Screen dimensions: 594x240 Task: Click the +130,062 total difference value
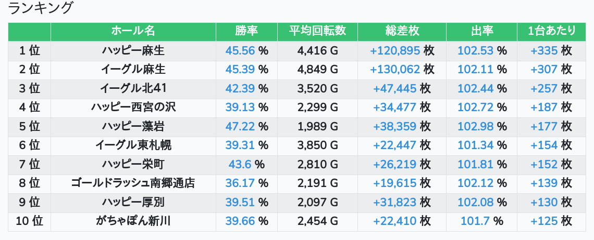coord(394,69)
